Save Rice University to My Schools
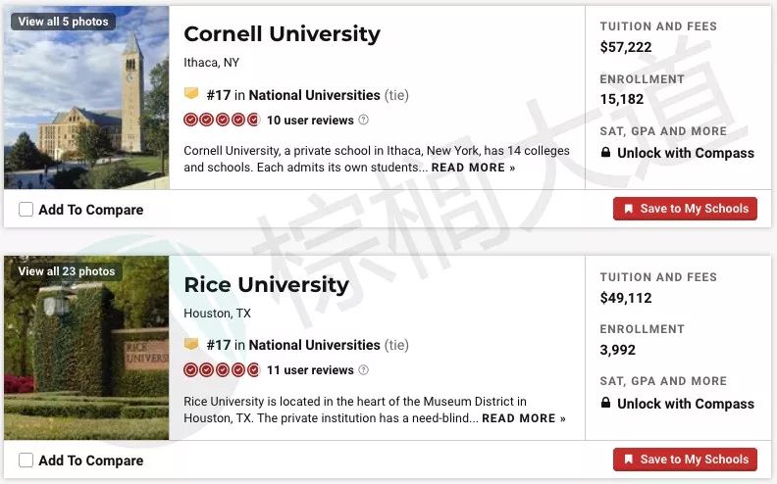Viewport: 777px width, 484px height. point(685,460)
